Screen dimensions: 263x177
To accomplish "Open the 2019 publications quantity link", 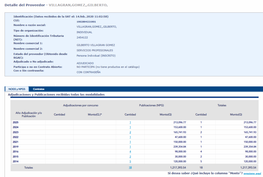I will pos(130,147).
